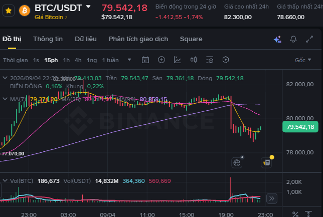Open more time intervals dropdown
The width and height of the screenshot is (323, 217).
coord(129,60)
